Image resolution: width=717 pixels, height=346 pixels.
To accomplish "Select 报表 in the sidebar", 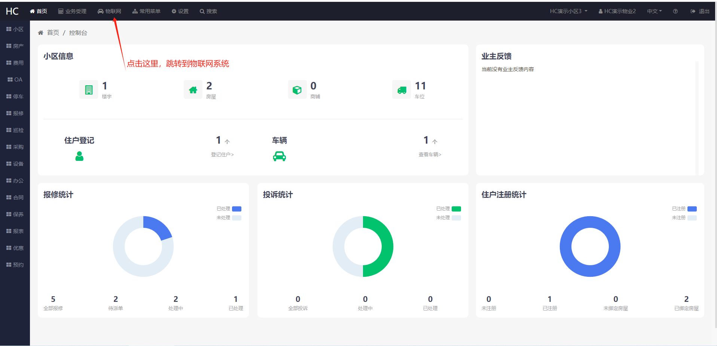I will [x=15, y=231].
